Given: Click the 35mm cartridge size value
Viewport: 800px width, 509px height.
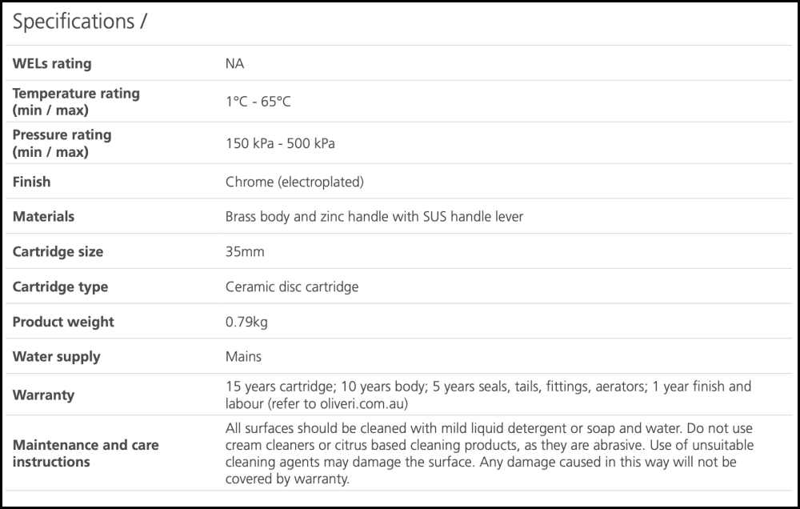Looking at the screenshot, I should (245, 251).
